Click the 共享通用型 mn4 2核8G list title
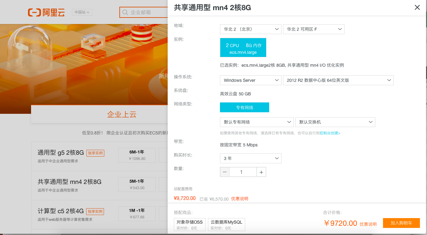 pos(70,182)
